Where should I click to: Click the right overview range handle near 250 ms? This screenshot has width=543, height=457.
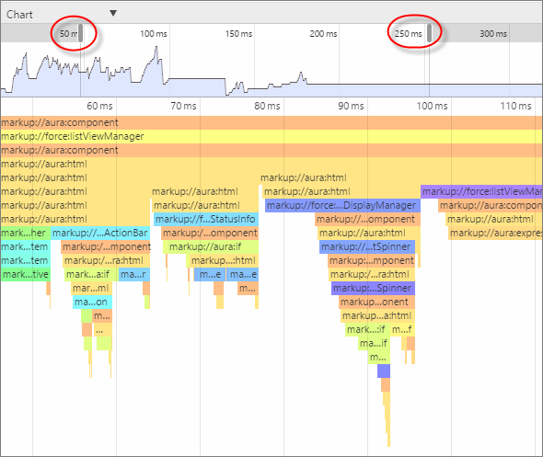click(x=429, y=33)
